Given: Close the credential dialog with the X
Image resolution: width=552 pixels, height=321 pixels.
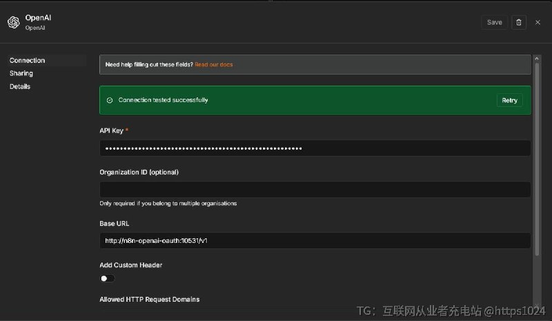Looking at the screenshot, I should tap(538, 22).
